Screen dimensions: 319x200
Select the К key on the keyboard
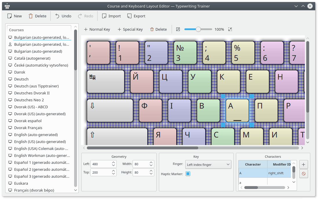point(229,82)
